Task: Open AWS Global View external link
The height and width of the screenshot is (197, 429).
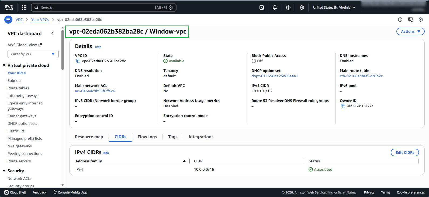Action: [25, 45]
